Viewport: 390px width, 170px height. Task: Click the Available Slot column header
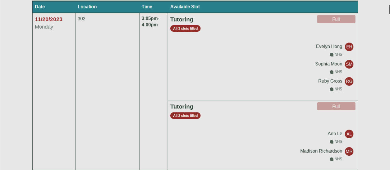[x=185, y=7]
